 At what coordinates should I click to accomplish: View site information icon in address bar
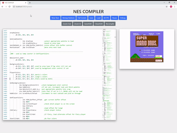click(x=14, y=7)
